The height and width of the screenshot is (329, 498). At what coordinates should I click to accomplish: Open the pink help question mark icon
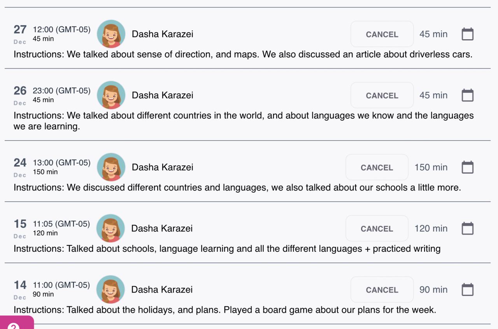tap(14, 325)
